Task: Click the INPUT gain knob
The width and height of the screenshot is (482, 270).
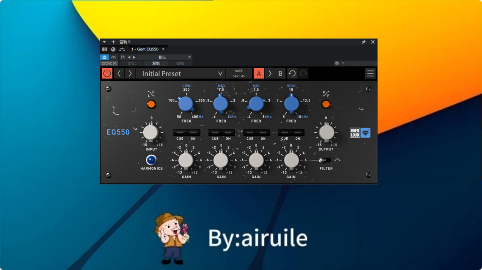Action: [151, 132]
